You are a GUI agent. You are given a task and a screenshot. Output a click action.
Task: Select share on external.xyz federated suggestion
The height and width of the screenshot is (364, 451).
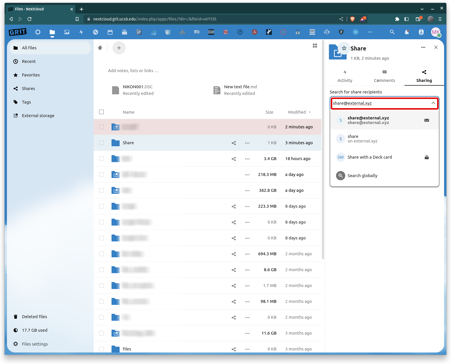tap(384, 139)
